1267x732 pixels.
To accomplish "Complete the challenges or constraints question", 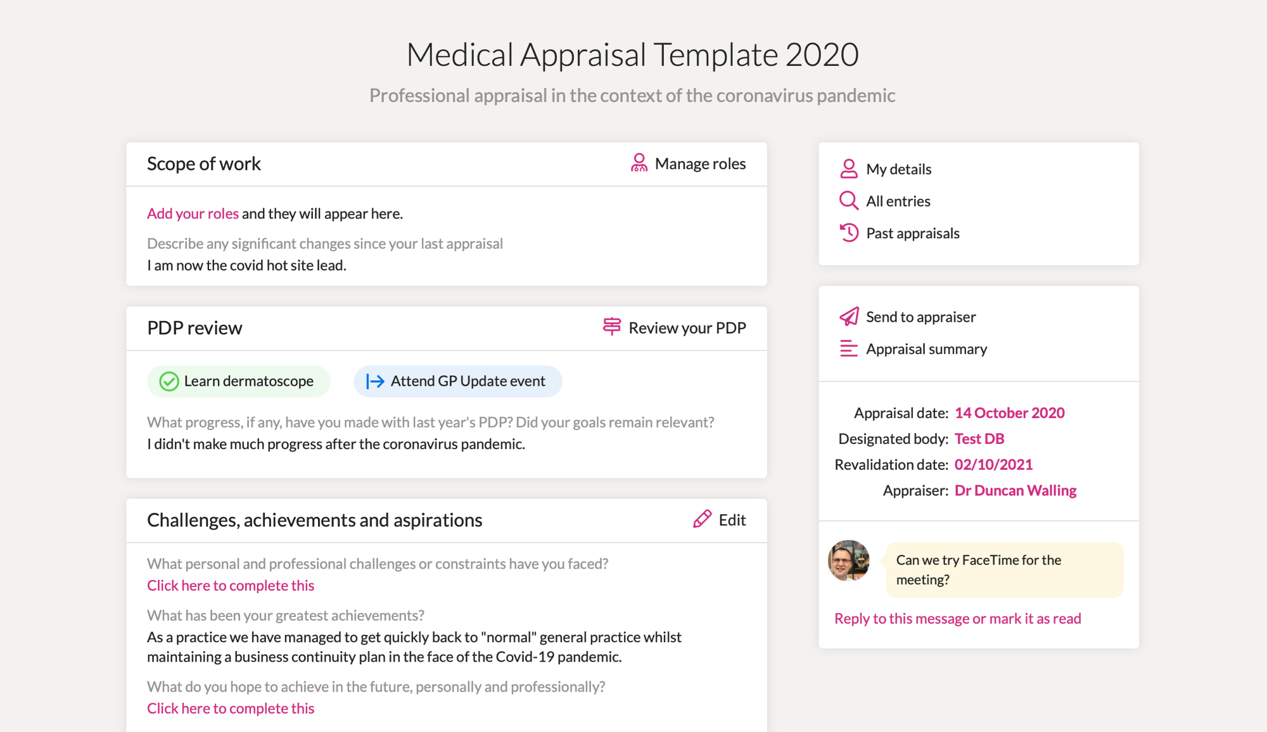I will tap(231, 585).
